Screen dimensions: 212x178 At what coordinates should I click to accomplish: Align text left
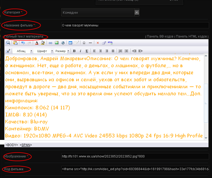tap(94, 51)
